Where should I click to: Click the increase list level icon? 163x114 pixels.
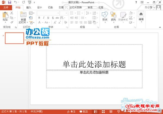pos(76,18)
